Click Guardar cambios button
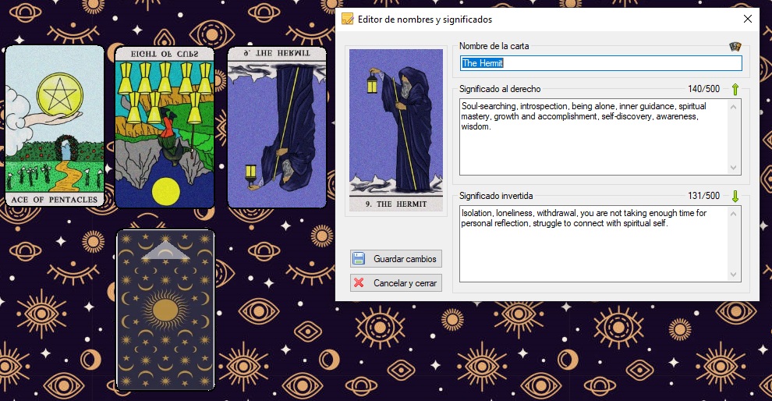The image size is (772, 401). [x=396, y=259]
